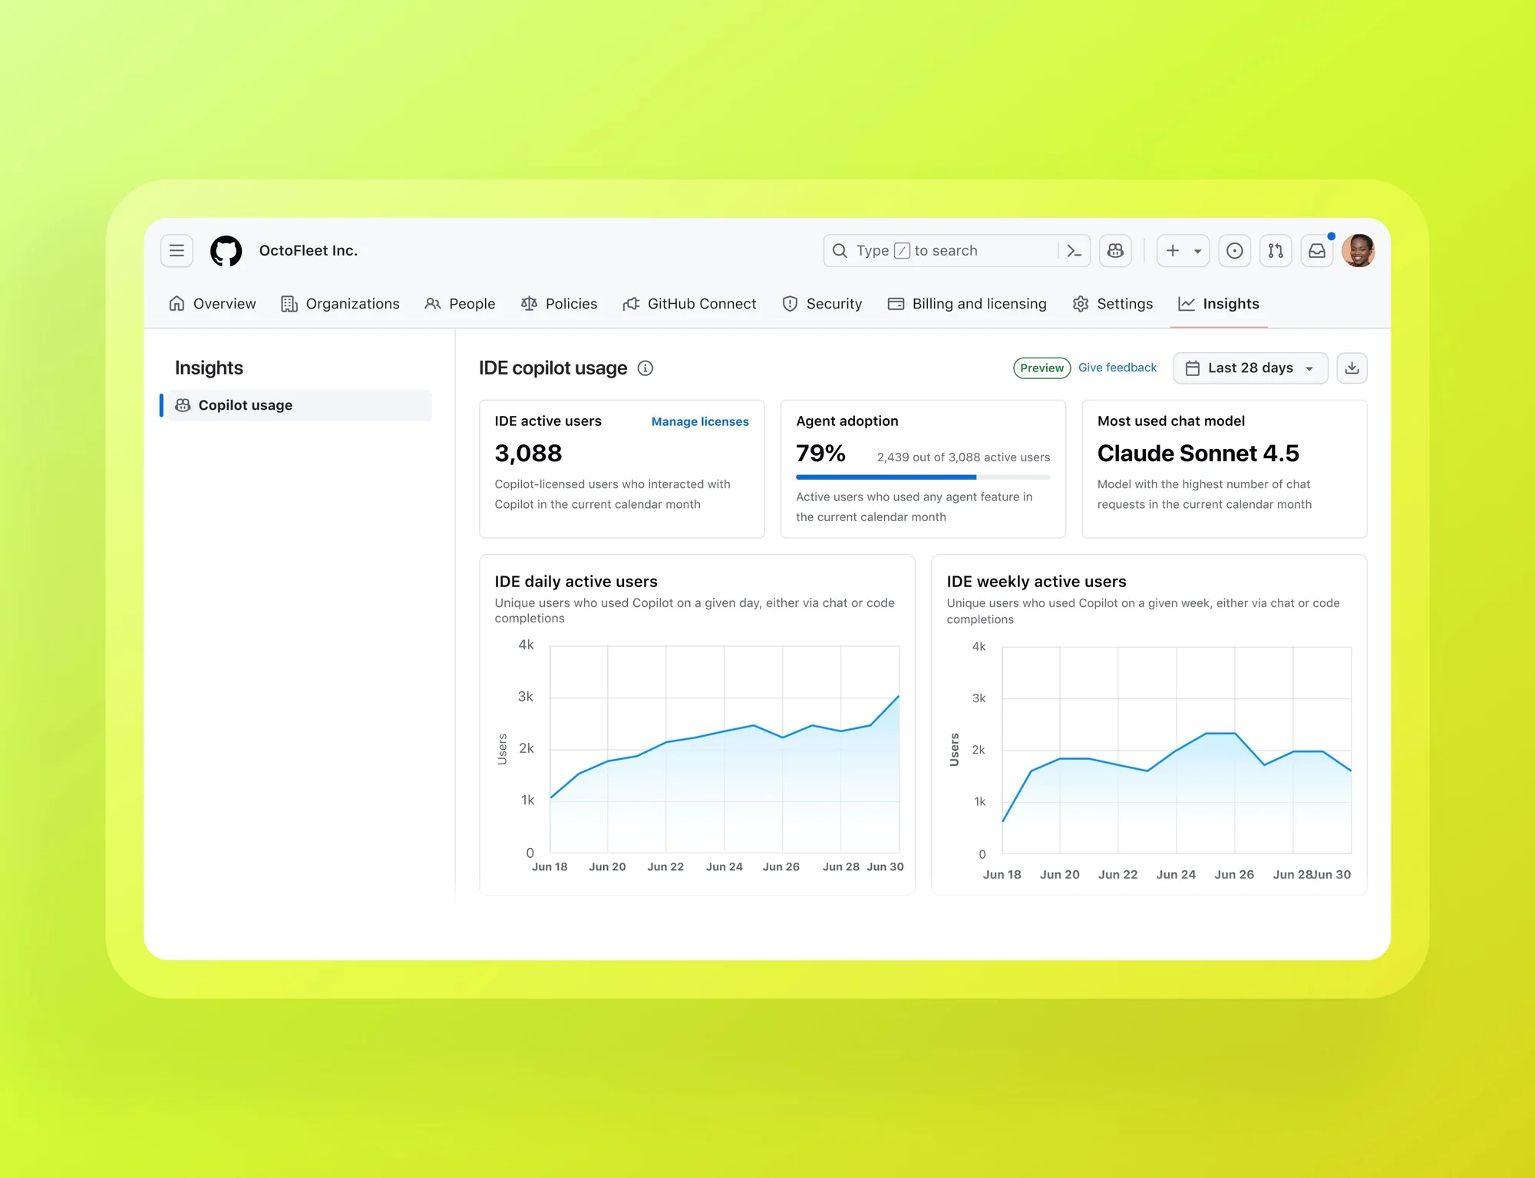Screen dimensions: 1535x1178
Task: Click the Claude Sonnet 4.5 model name
Action: pos(1198,454)
